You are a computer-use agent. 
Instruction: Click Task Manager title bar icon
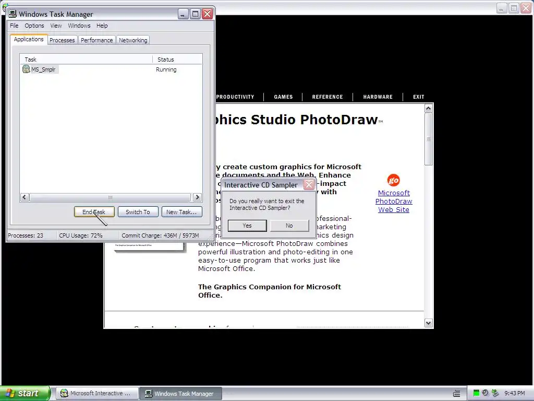tap(13, 14)
